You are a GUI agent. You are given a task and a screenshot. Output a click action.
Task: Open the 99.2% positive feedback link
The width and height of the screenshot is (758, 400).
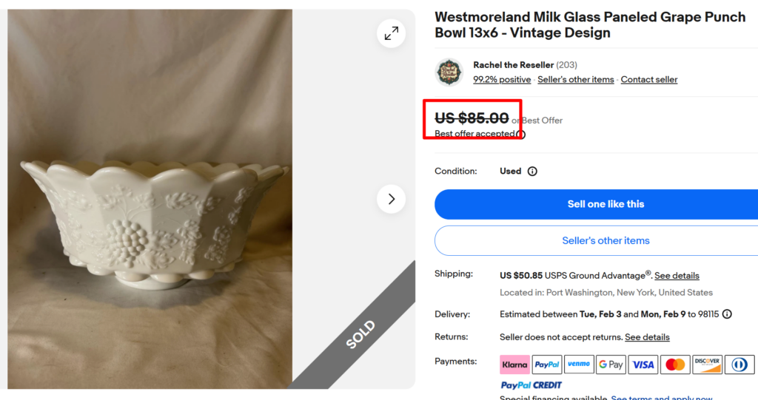(x=502, y=80)
